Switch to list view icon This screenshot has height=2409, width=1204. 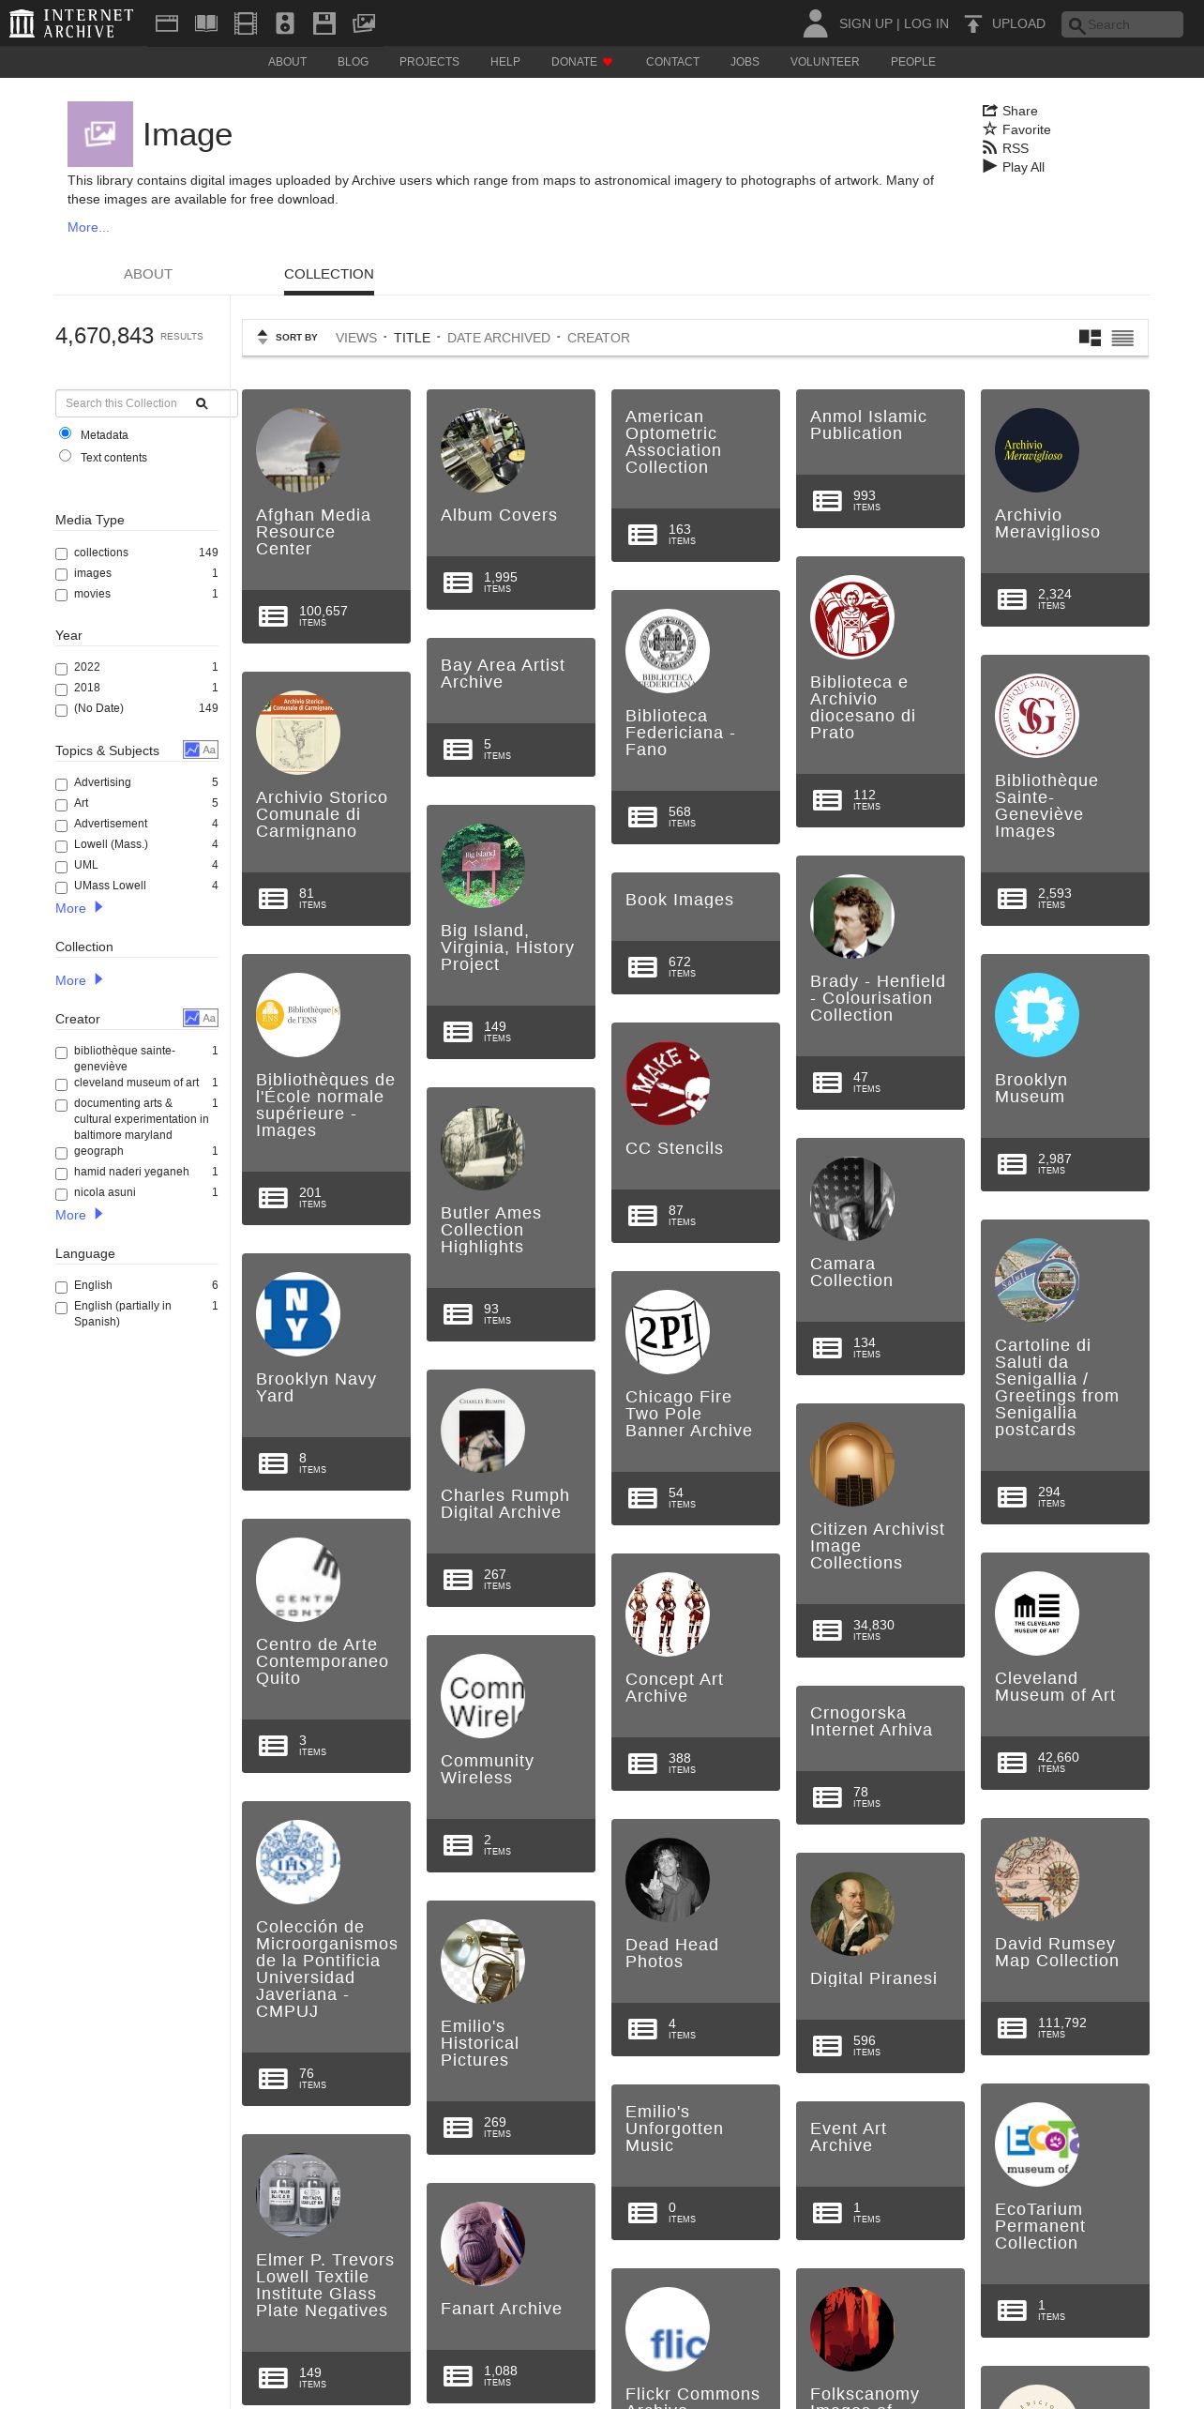click(x=1122, y=338)
